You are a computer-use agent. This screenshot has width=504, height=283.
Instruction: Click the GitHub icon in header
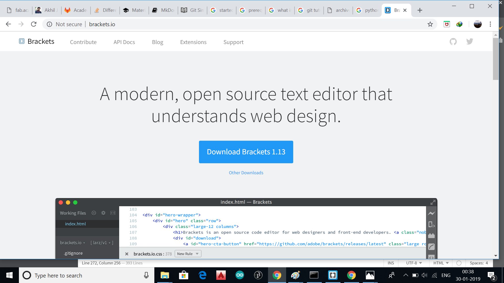pos(453,42)
